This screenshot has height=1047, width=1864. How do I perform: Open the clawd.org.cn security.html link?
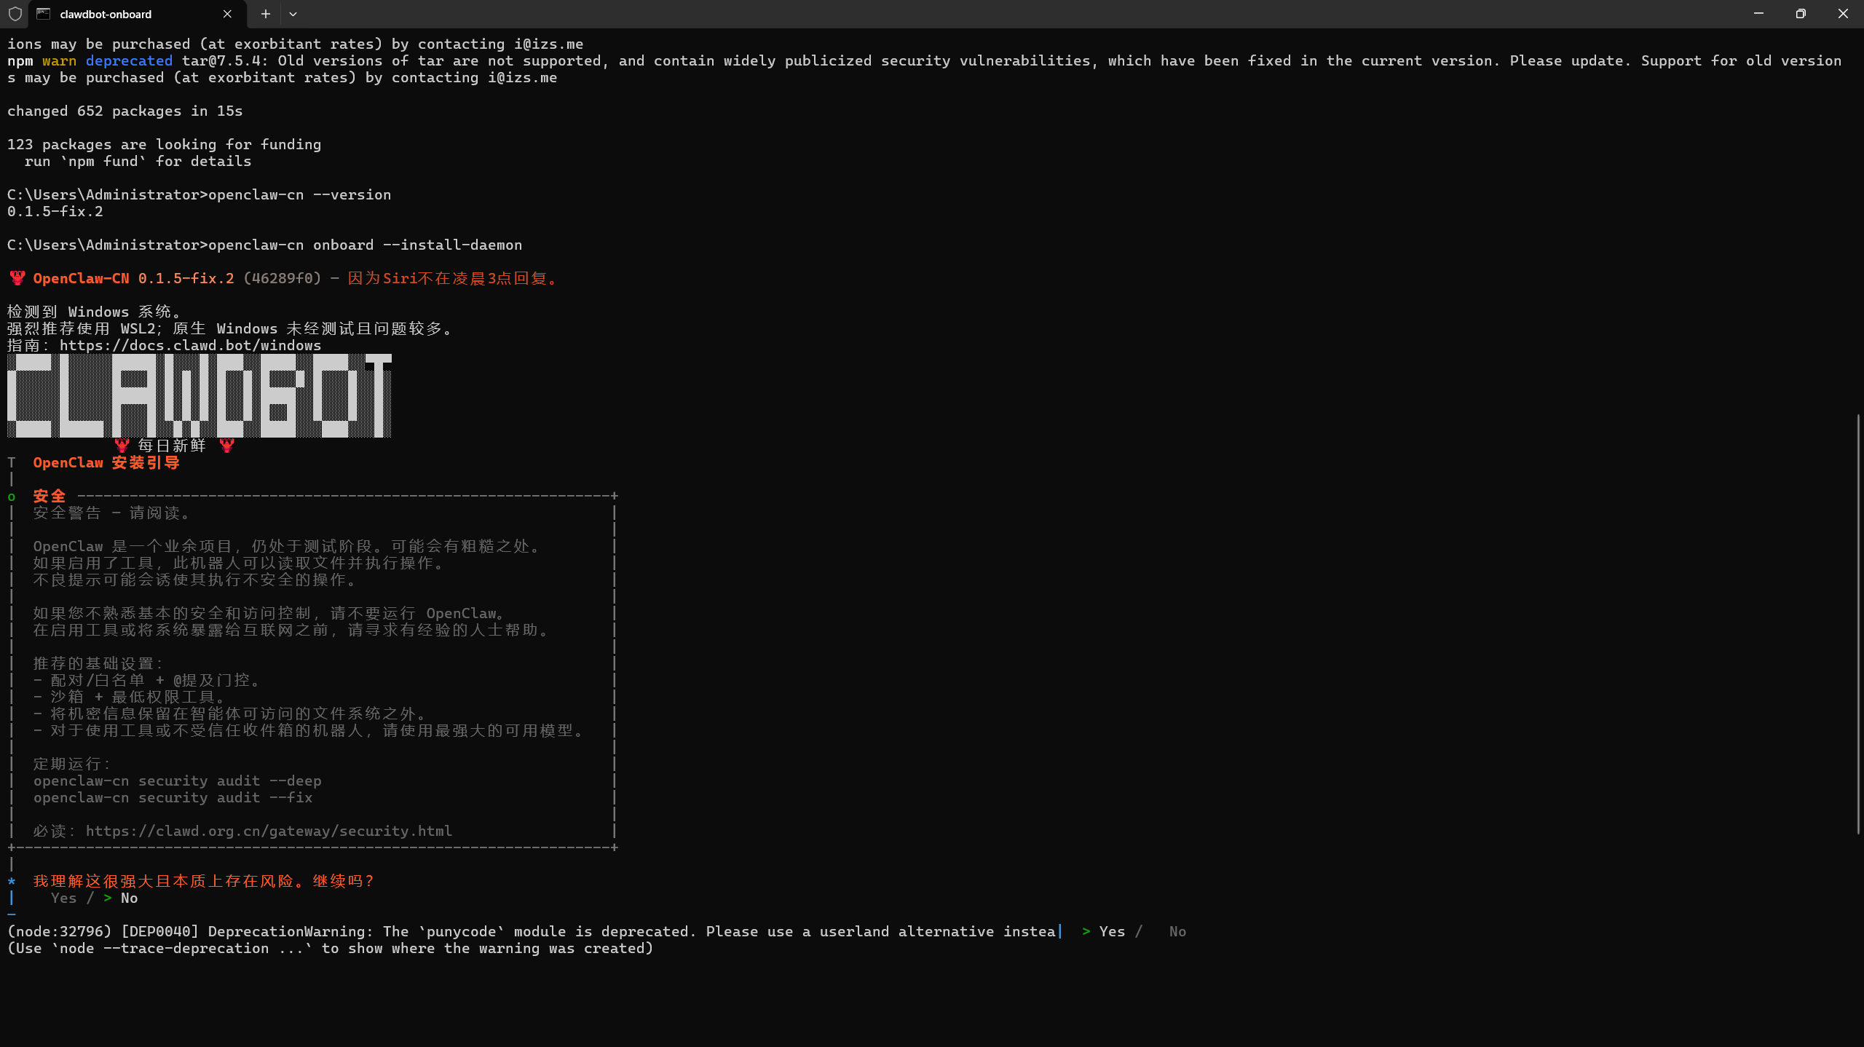[269, 831]
